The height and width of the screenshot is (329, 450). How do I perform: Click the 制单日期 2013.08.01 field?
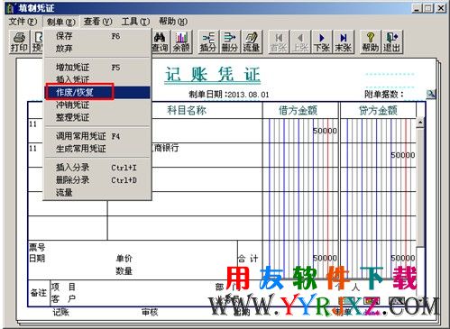[x=229, y=95]
